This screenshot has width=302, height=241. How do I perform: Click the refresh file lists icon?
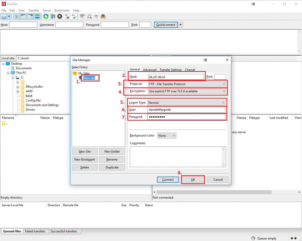[46, 16]
